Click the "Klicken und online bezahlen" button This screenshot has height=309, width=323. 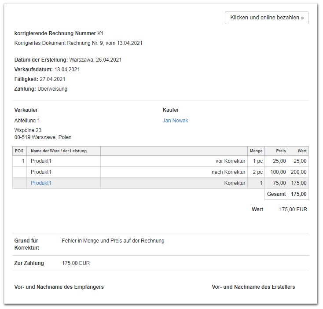267,18
